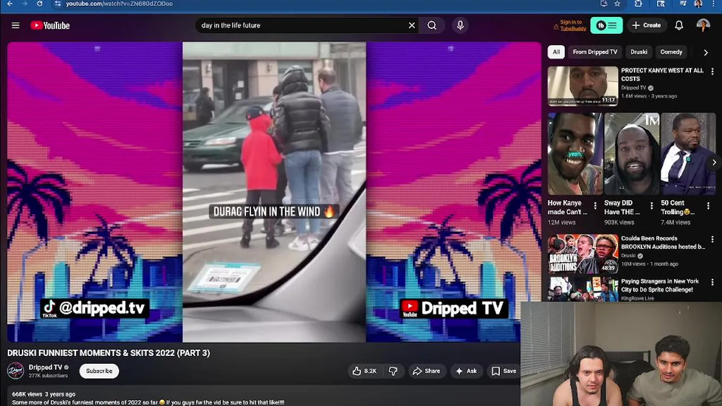Open options for Sway DID Have short
The image size is (722, 406).
coord(651,206)
